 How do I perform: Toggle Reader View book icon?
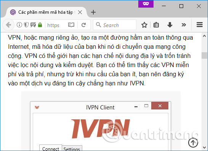click(71, 25)
